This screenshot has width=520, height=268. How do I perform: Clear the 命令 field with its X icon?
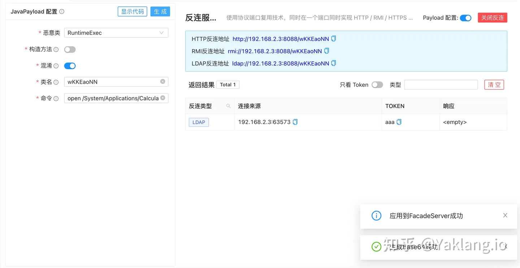coord(162,98)
